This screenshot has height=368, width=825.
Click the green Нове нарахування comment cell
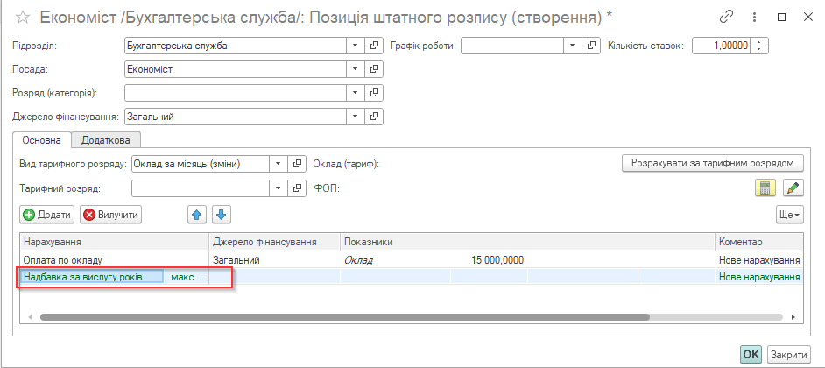tap(759, 277)
